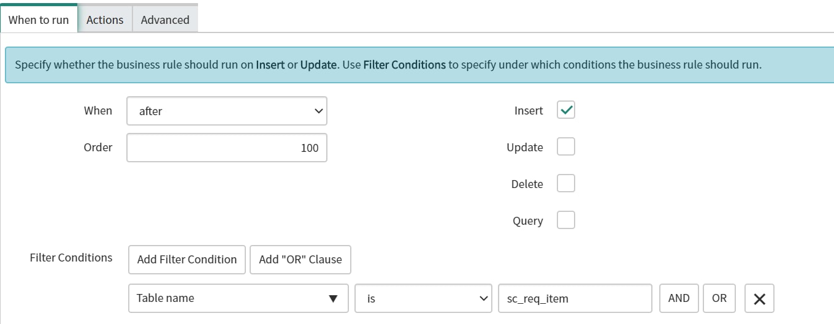
Task: Click the OR button beside AND
Action: coord(719,298)
